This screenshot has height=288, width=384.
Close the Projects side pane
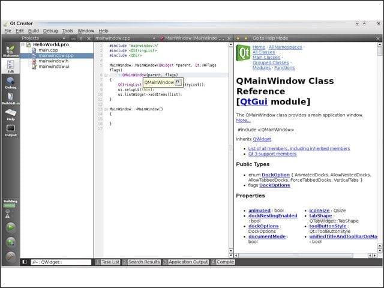click(x=89, y=38)
